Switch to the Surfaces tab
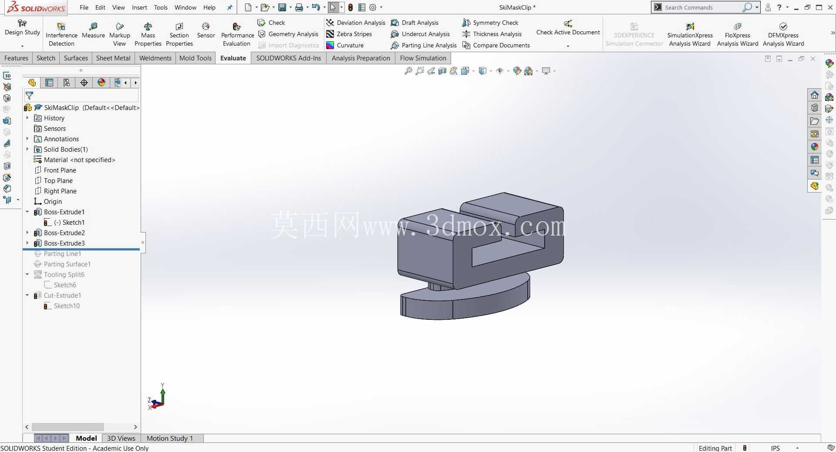Viewport: 836px width, 452px height. [x=76, y=58]
